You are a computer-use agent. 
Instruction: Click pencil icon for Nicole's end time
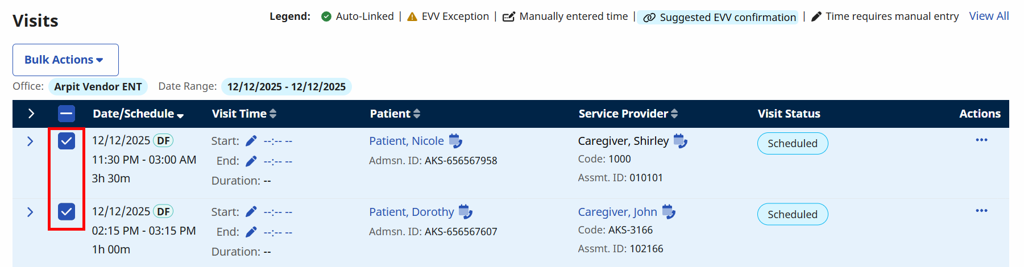pyautogui.click(x=251, y=161)
